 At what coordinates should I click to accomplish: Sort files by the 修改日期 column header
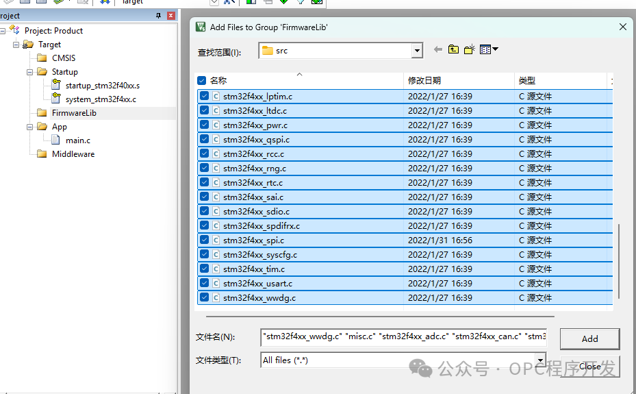(424, 80)
